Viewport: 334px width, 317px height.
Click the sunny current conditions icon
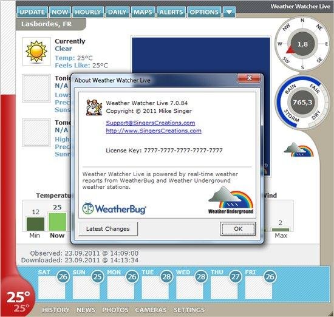tap(36, 52)
